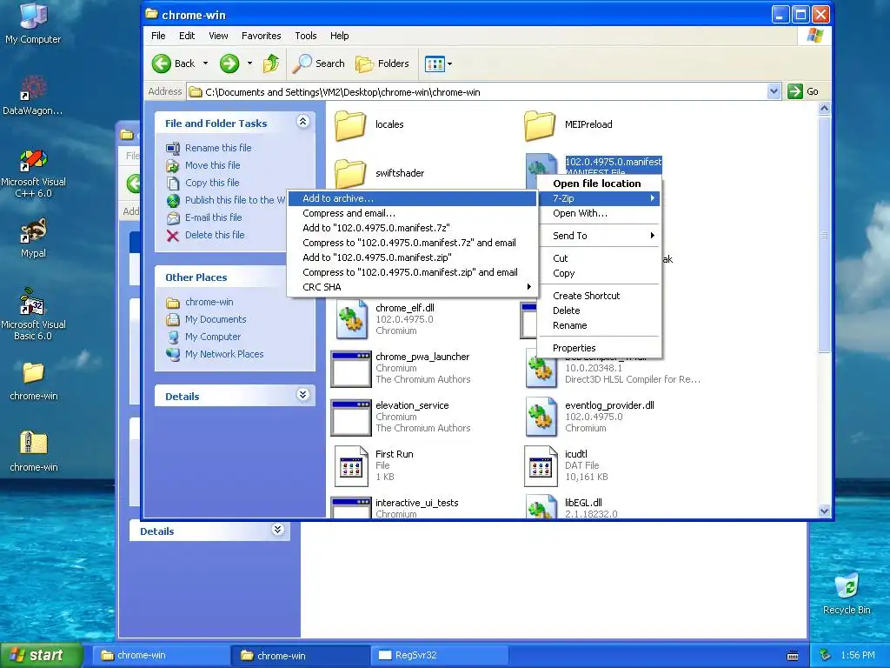The height and width of the screenshot is (668, 890).
Task: Select the MEIPreload folder icon
Action: [x=540, y=125]
